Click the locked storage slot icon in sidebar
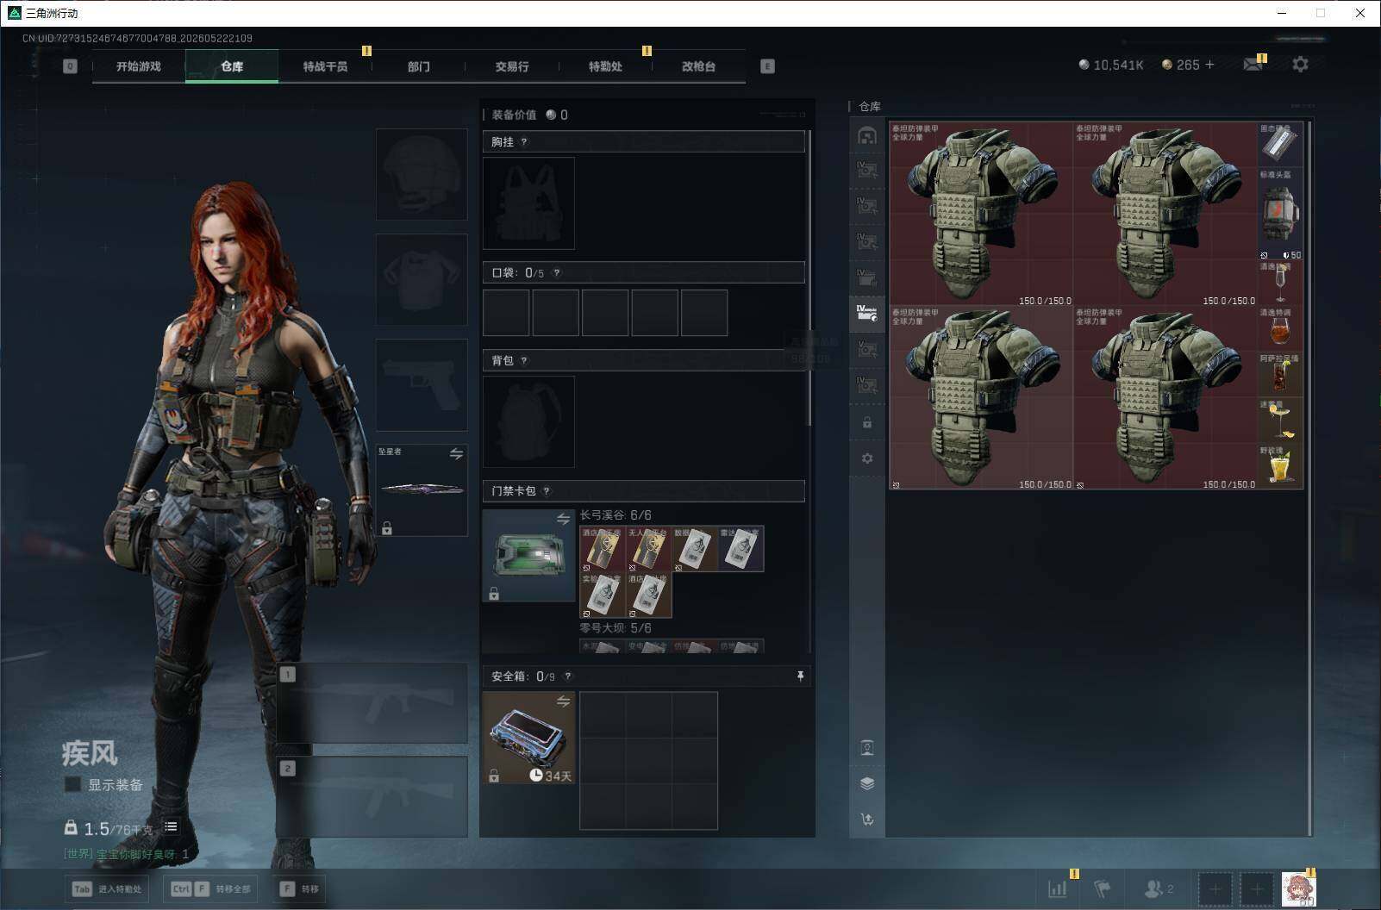1381x910 pixels. [x=867, y=423]
